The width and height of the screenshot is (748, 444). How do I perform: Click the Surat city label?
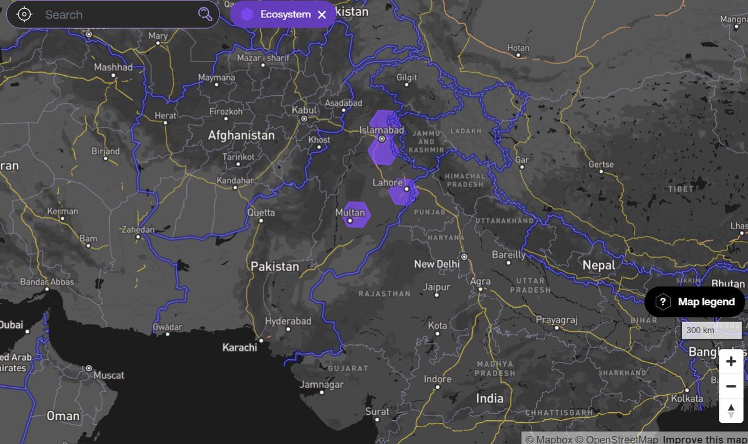pos(377,412)
